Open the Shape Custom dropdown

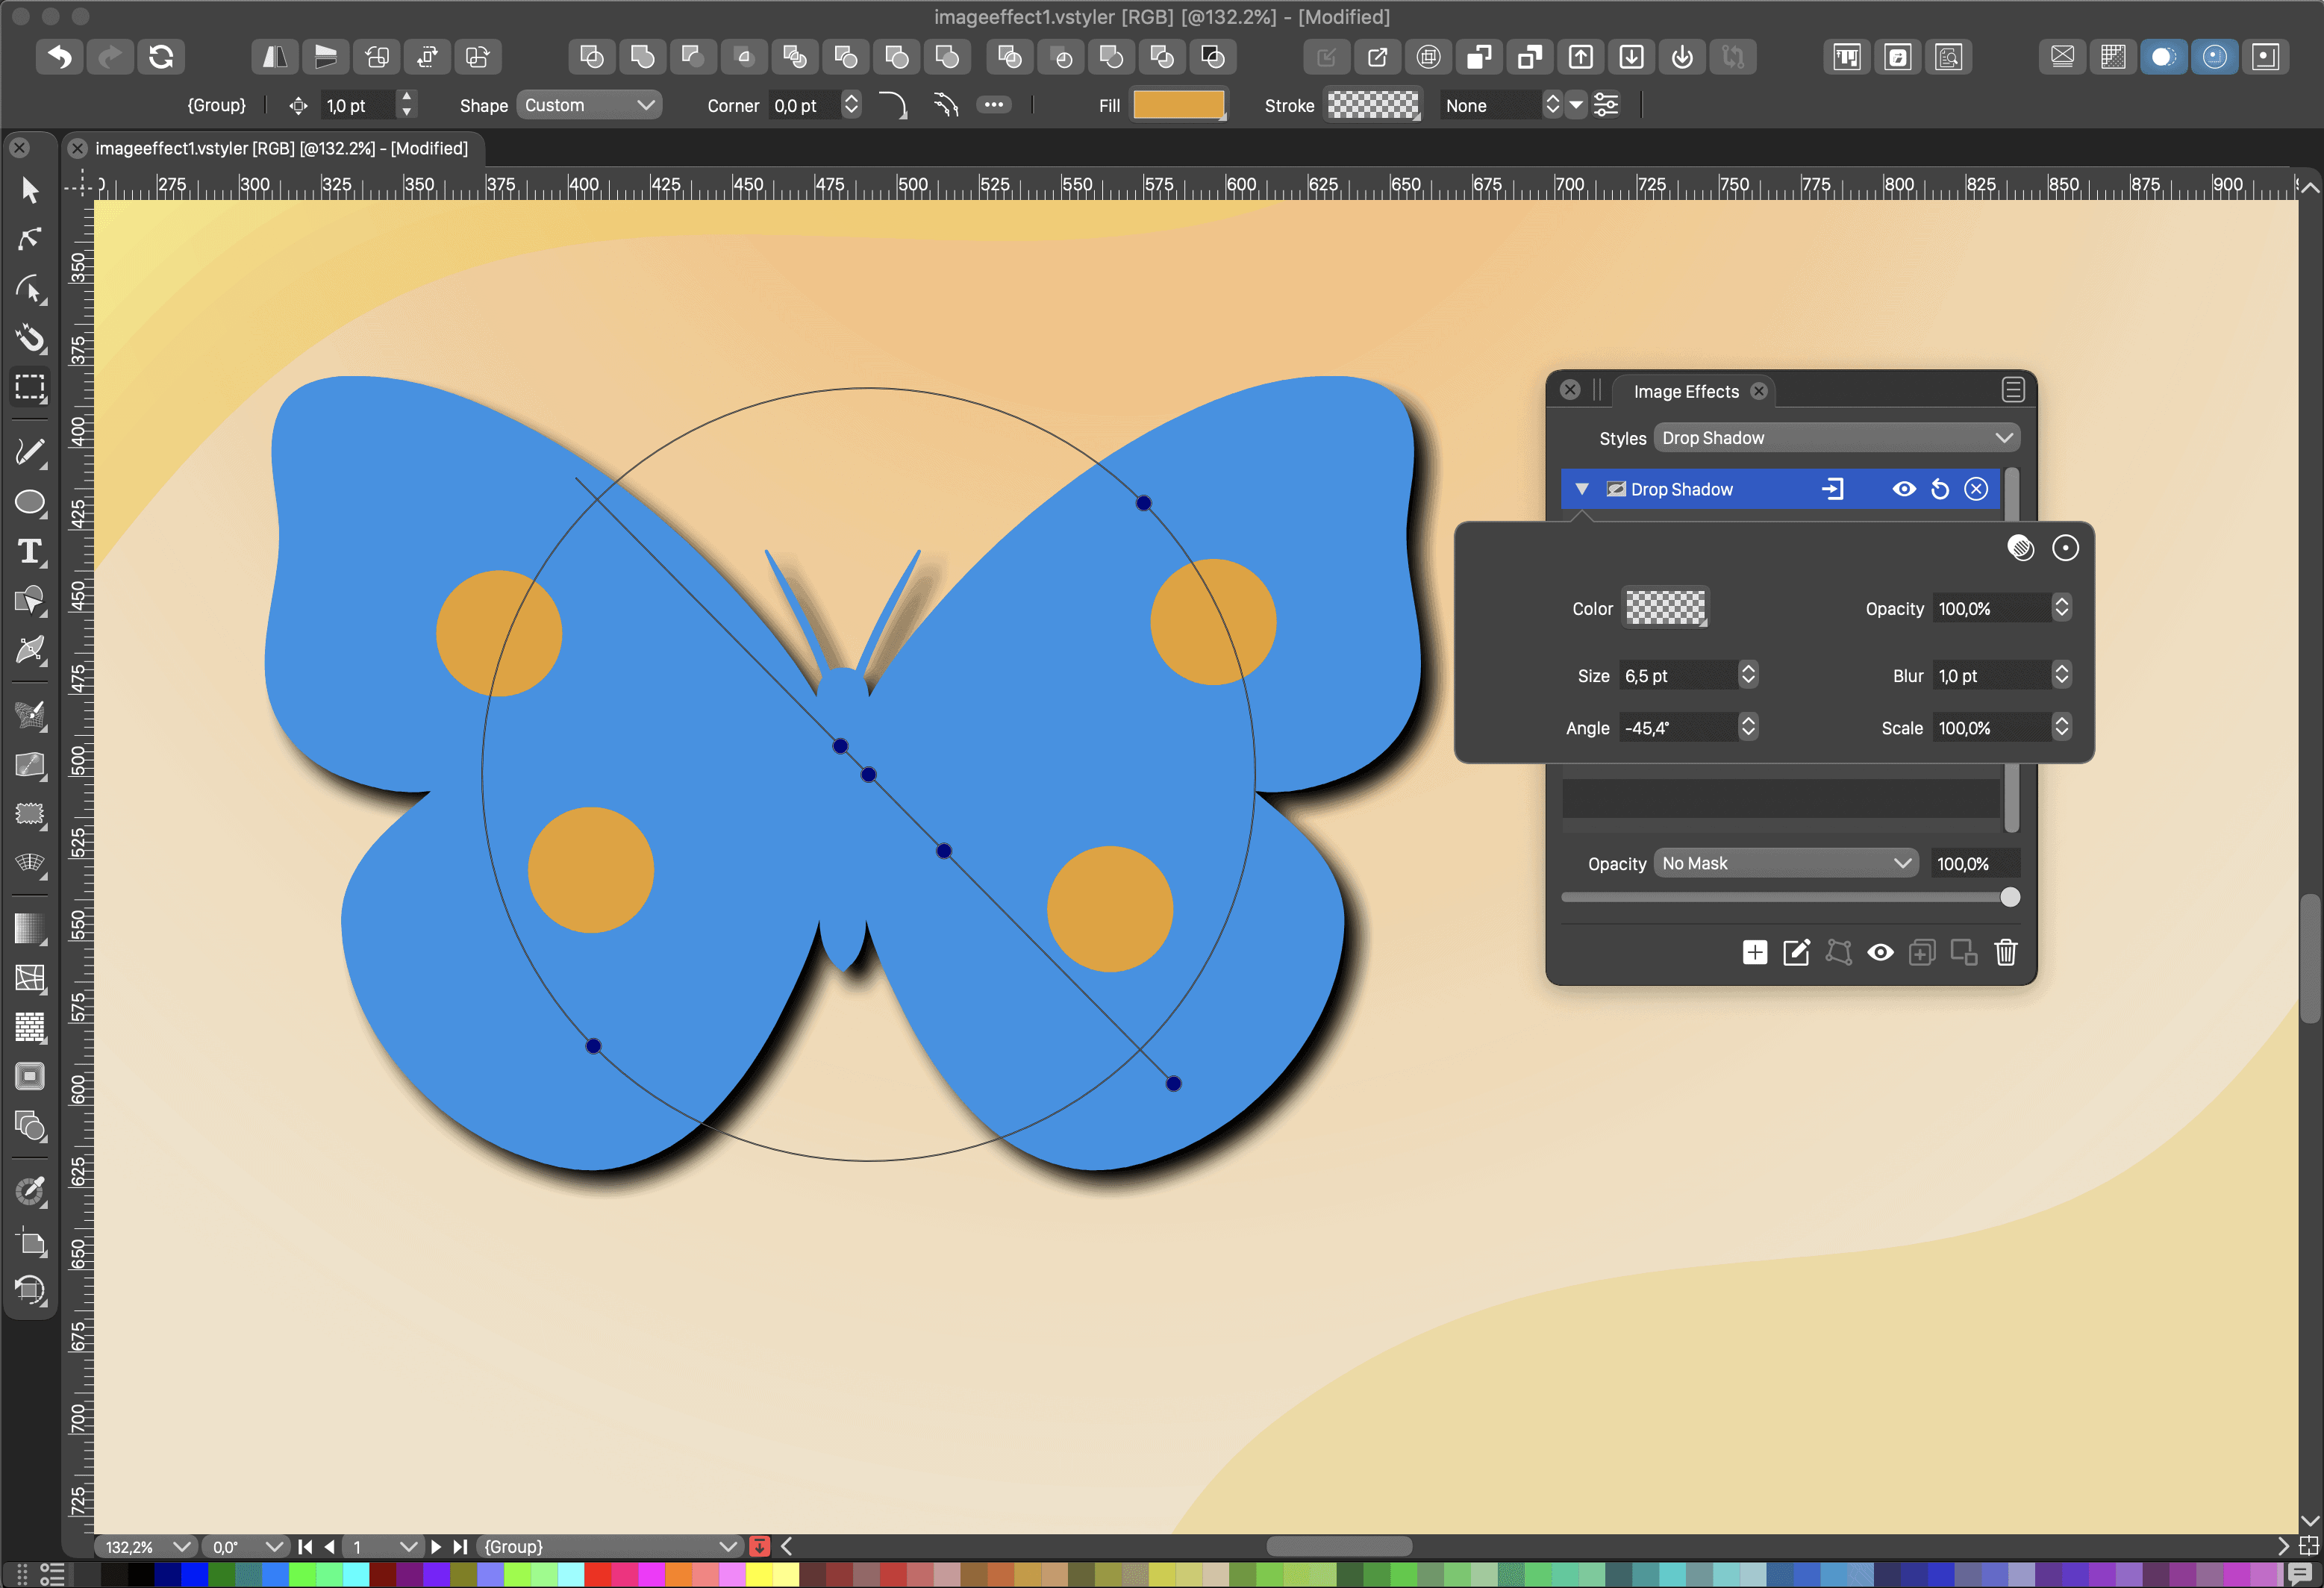[589, 105]
